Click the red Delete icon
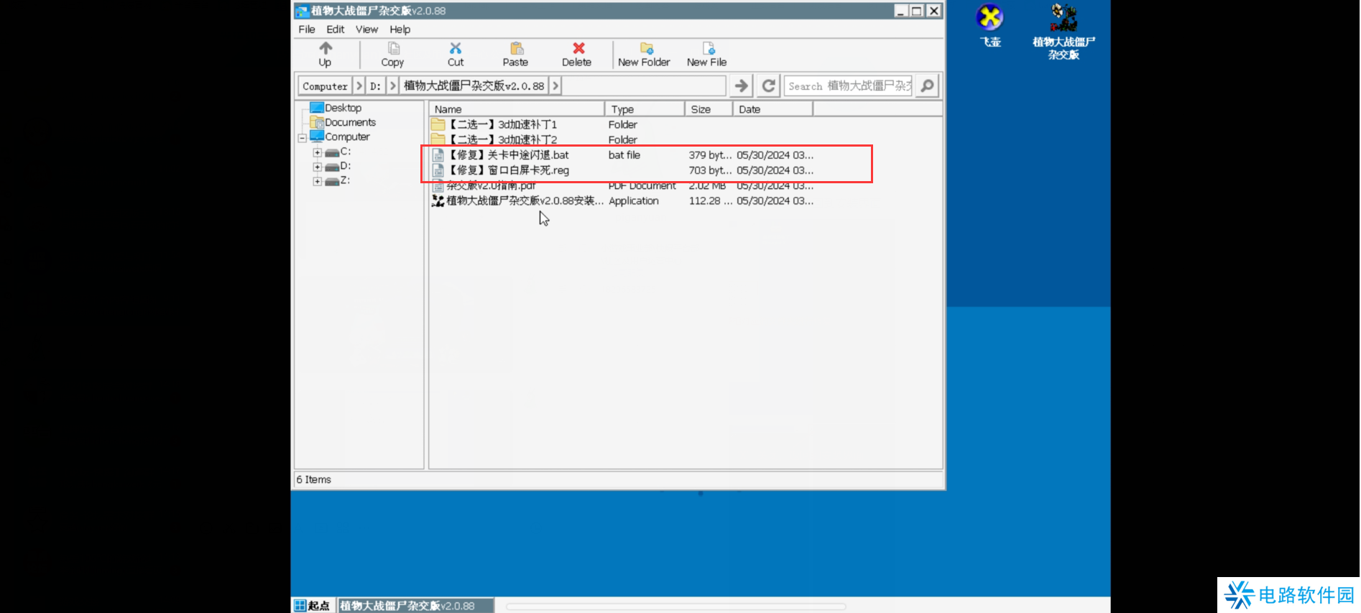 [578, 49]
